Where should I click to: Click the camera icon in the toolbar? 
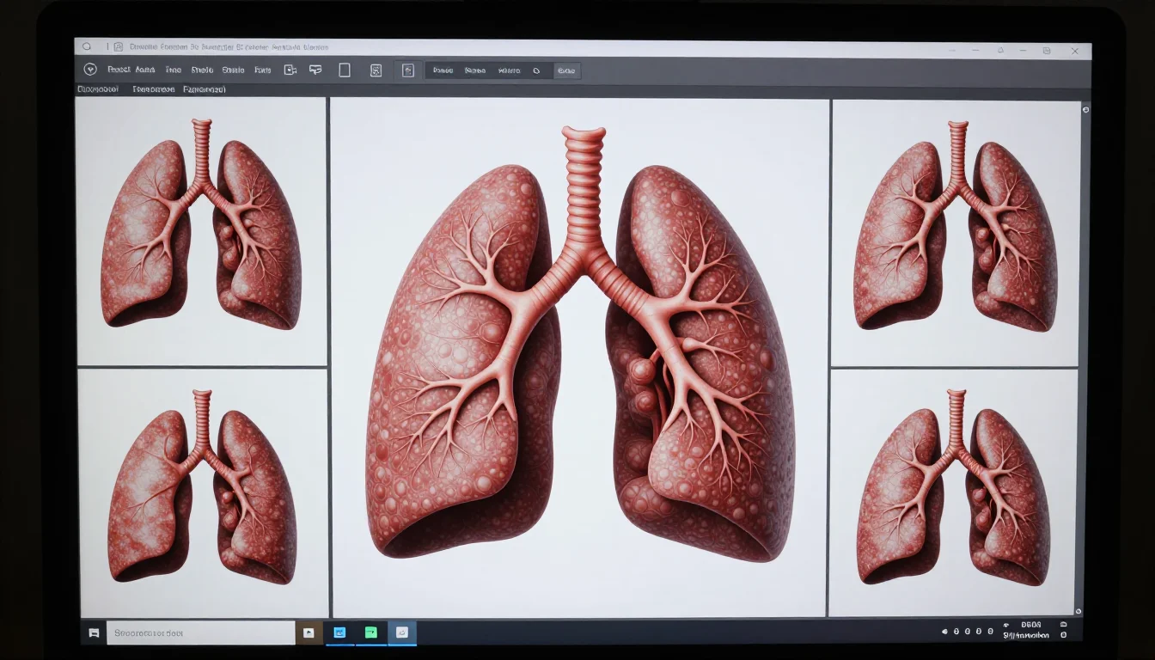point(290,70)
